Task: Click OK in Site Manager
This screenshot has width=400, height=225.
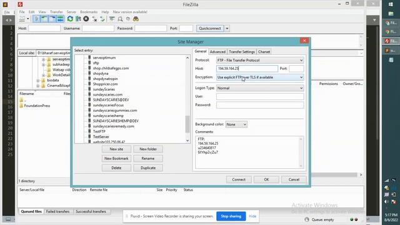Action: point(266,179)
